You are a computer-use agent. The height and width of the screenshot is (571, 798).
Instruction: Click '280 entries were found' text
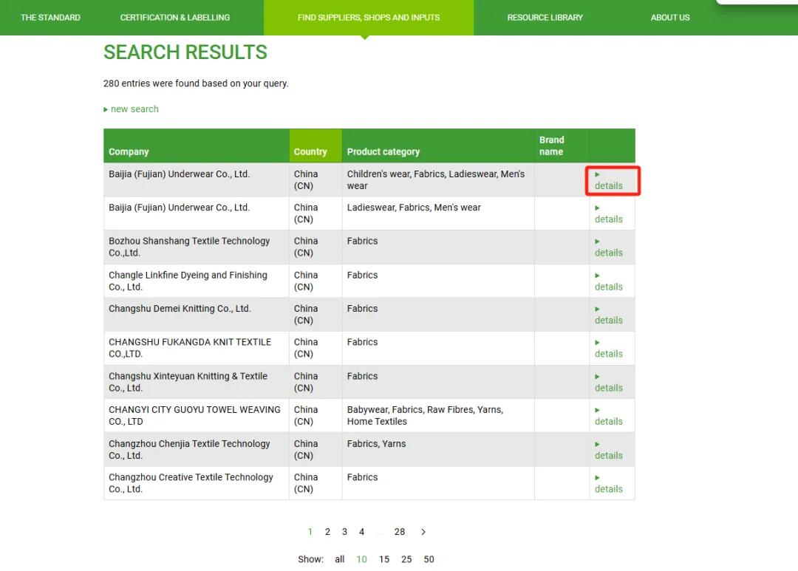point(196,83)
